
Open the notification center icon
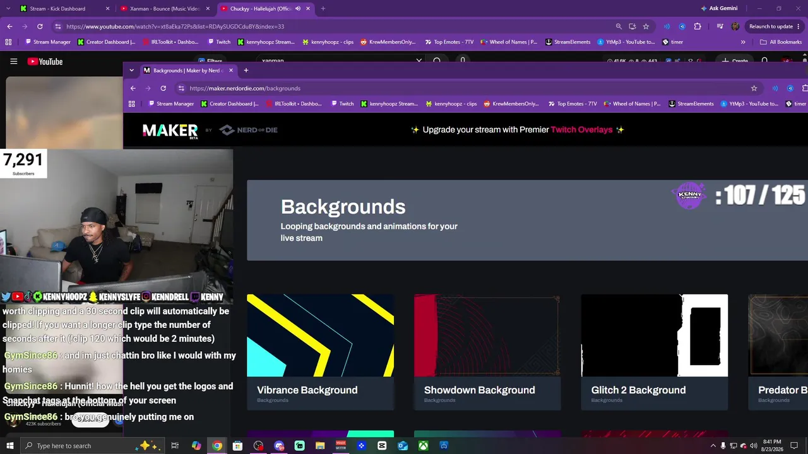point(795,446)
